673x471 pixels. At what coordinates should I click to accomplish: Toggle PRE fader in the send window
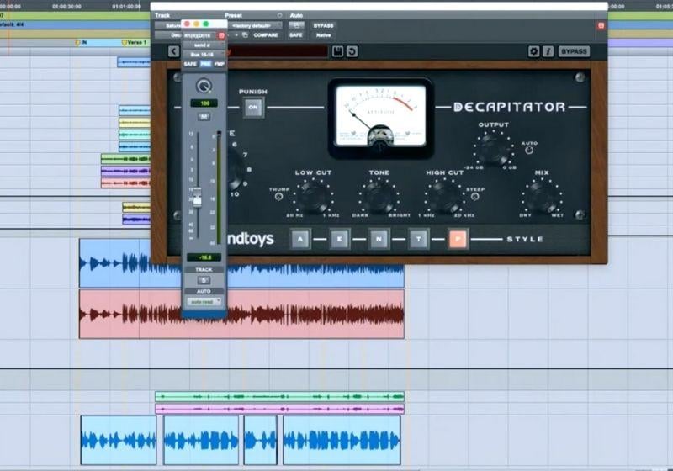click(205, 65)
